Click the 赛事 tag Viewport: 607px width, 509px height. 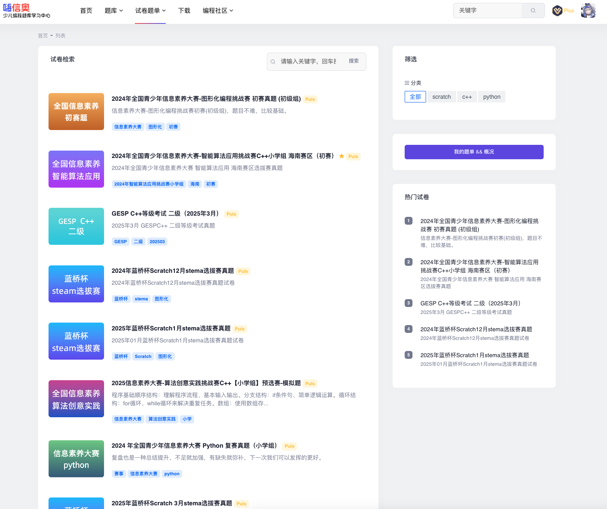[119, 474]
